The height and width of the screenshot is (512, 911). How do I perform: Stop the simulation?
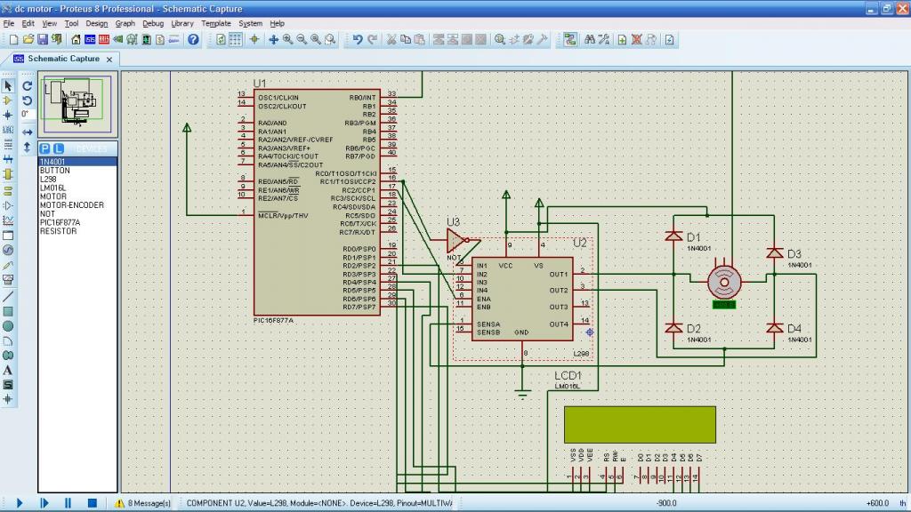[x=92, y=503]
